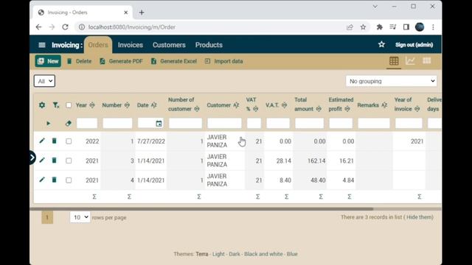
Task: Open the Customers module tab
Action: tap(169, 45)
